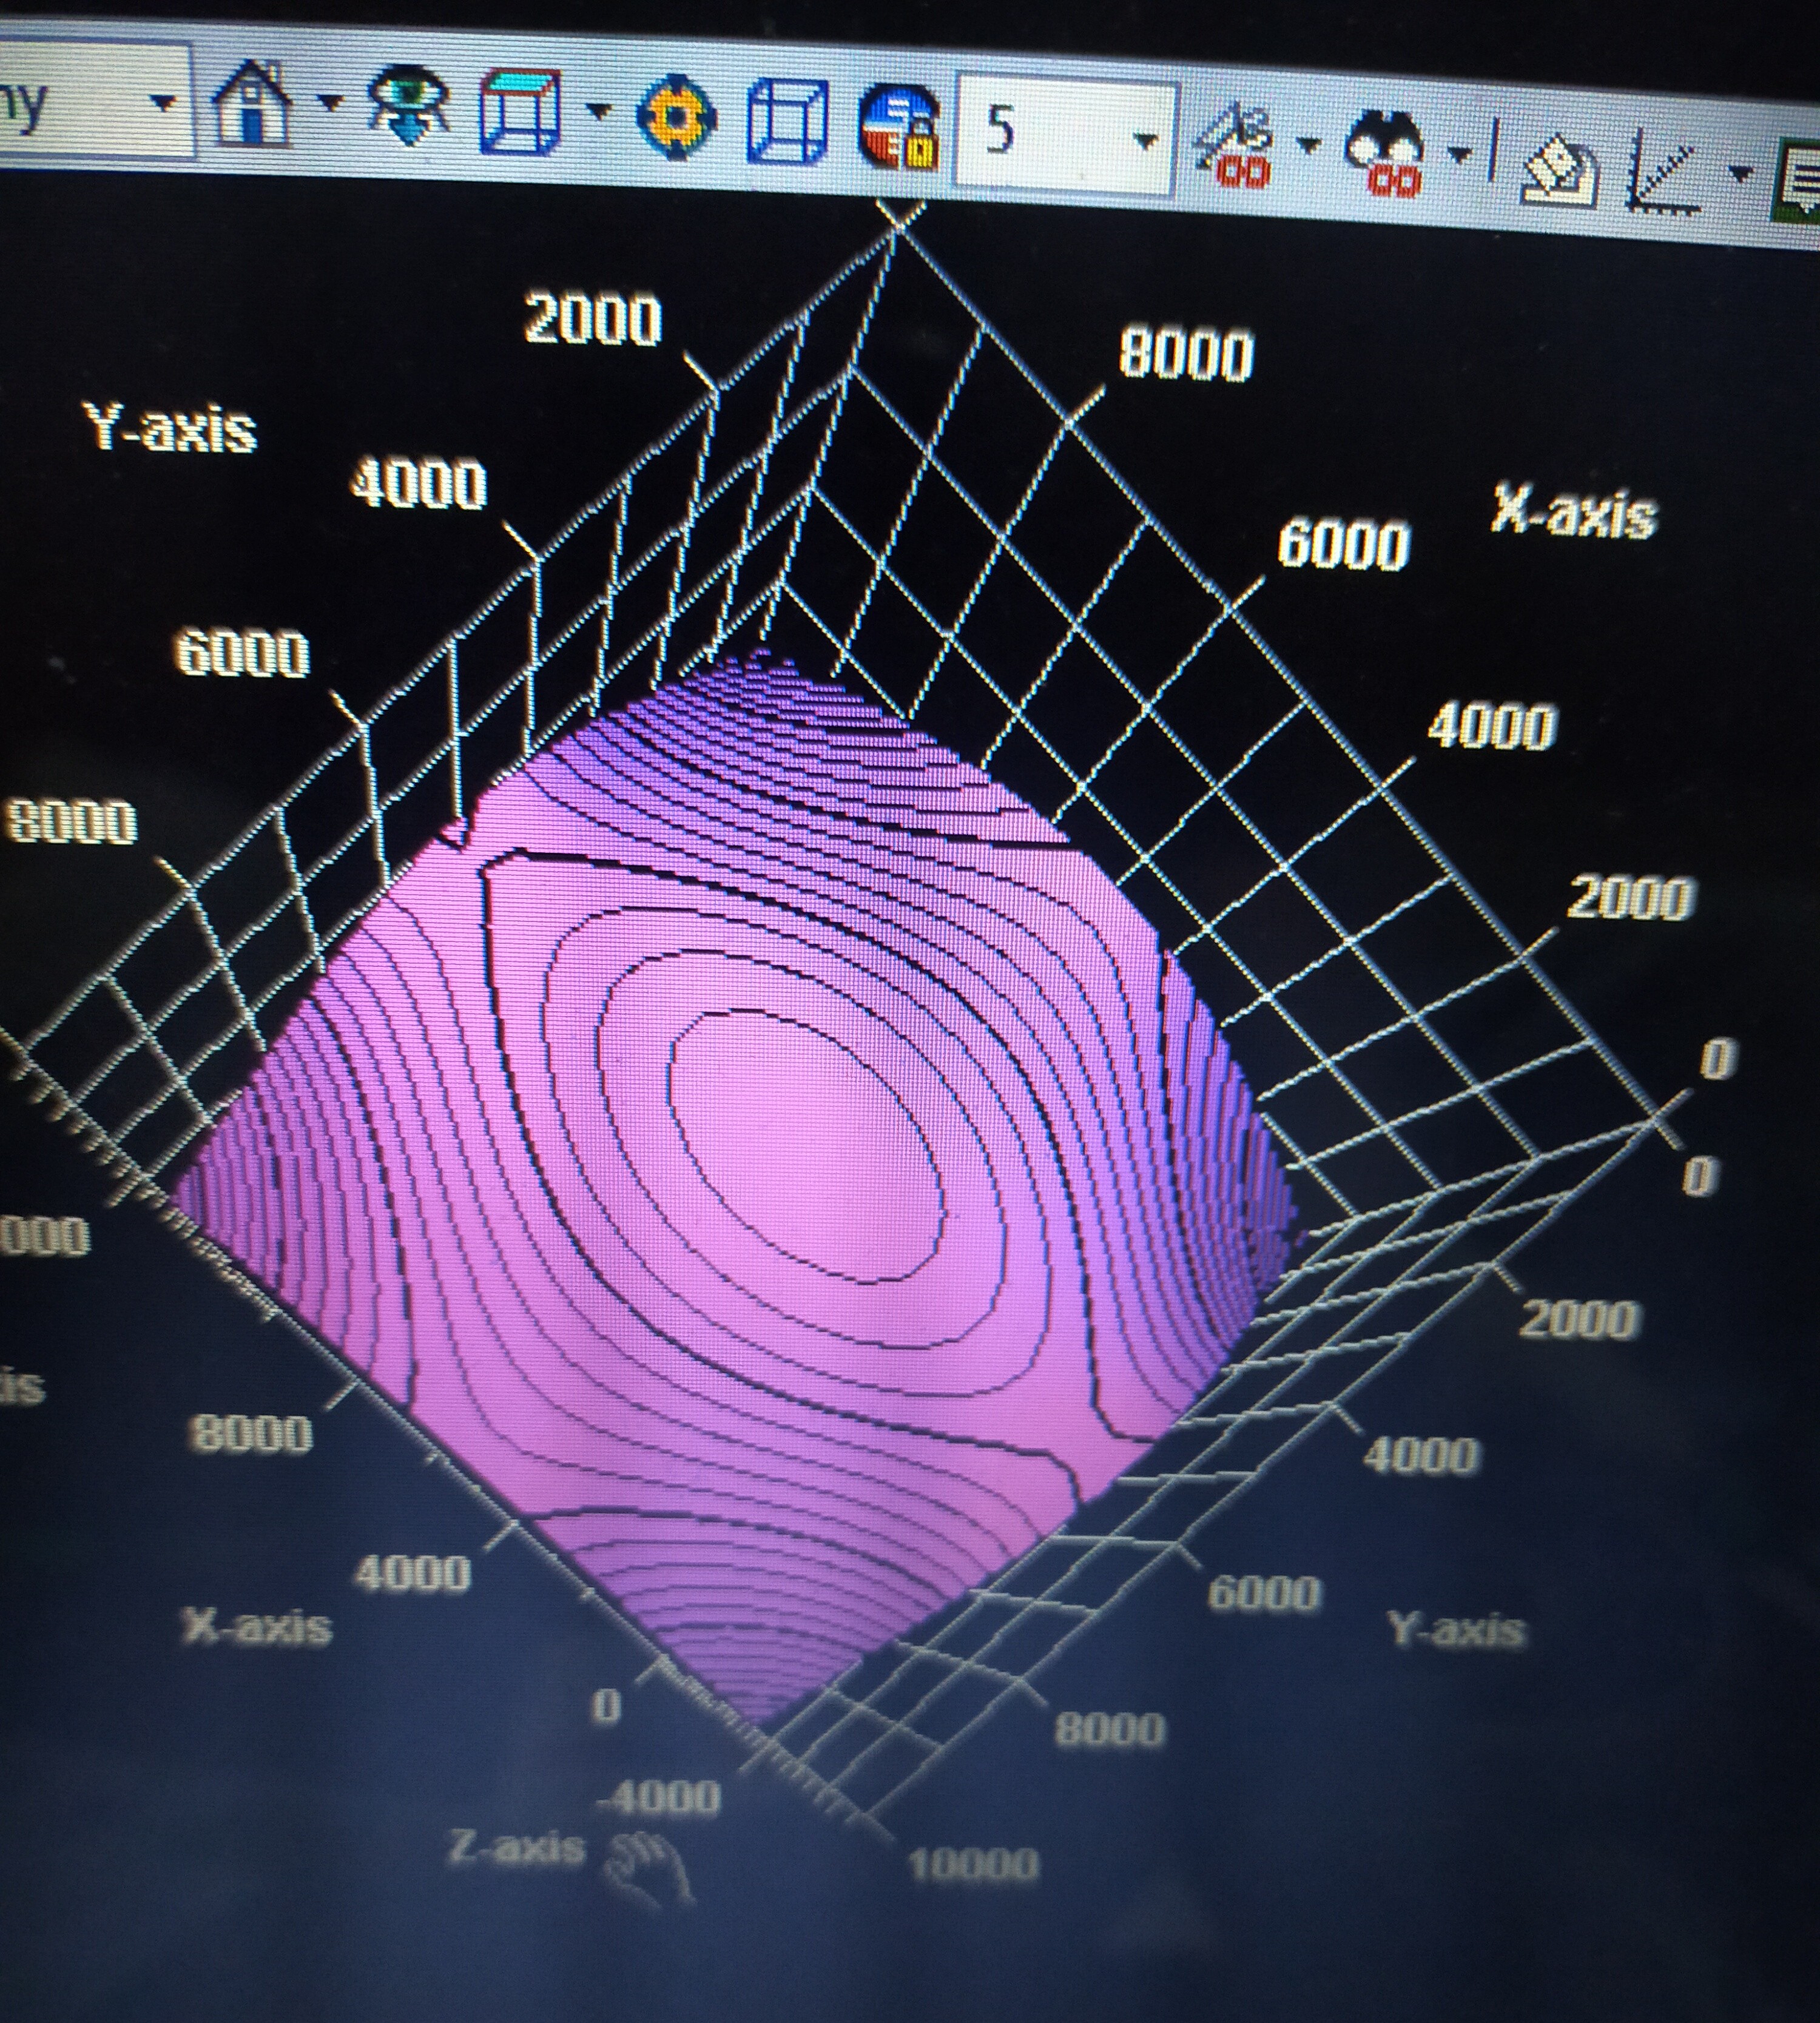Click the Y-axis label at lower right

(1457, 1630)
